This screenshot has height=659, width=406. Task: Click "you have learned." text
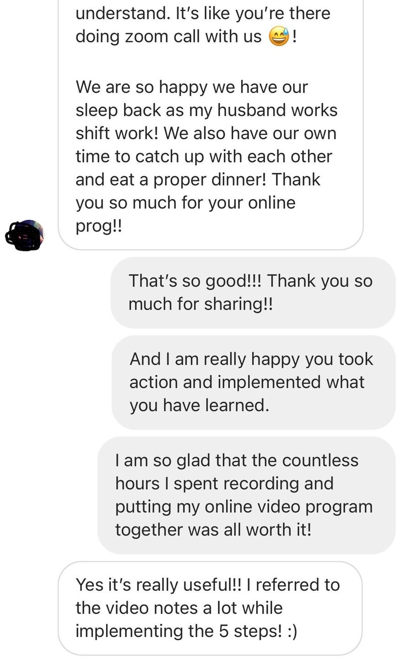click(199, 405)
